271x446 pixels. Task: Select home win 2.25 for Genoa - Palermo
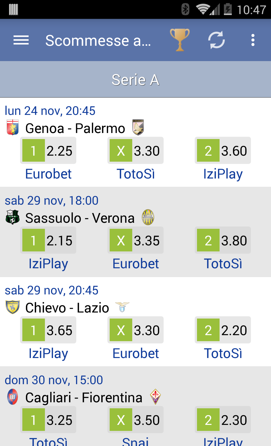tap(48, 150)
